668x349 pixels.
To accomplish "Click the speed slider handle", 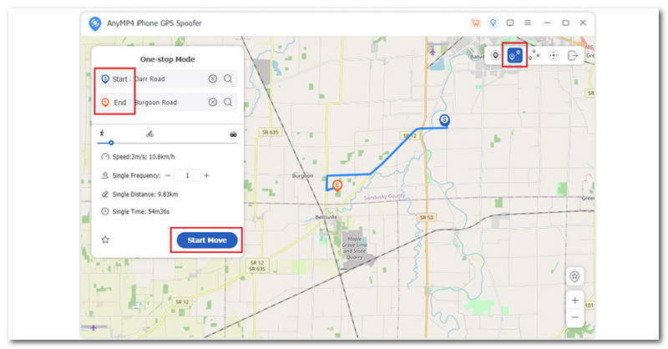I will point(111,143).
